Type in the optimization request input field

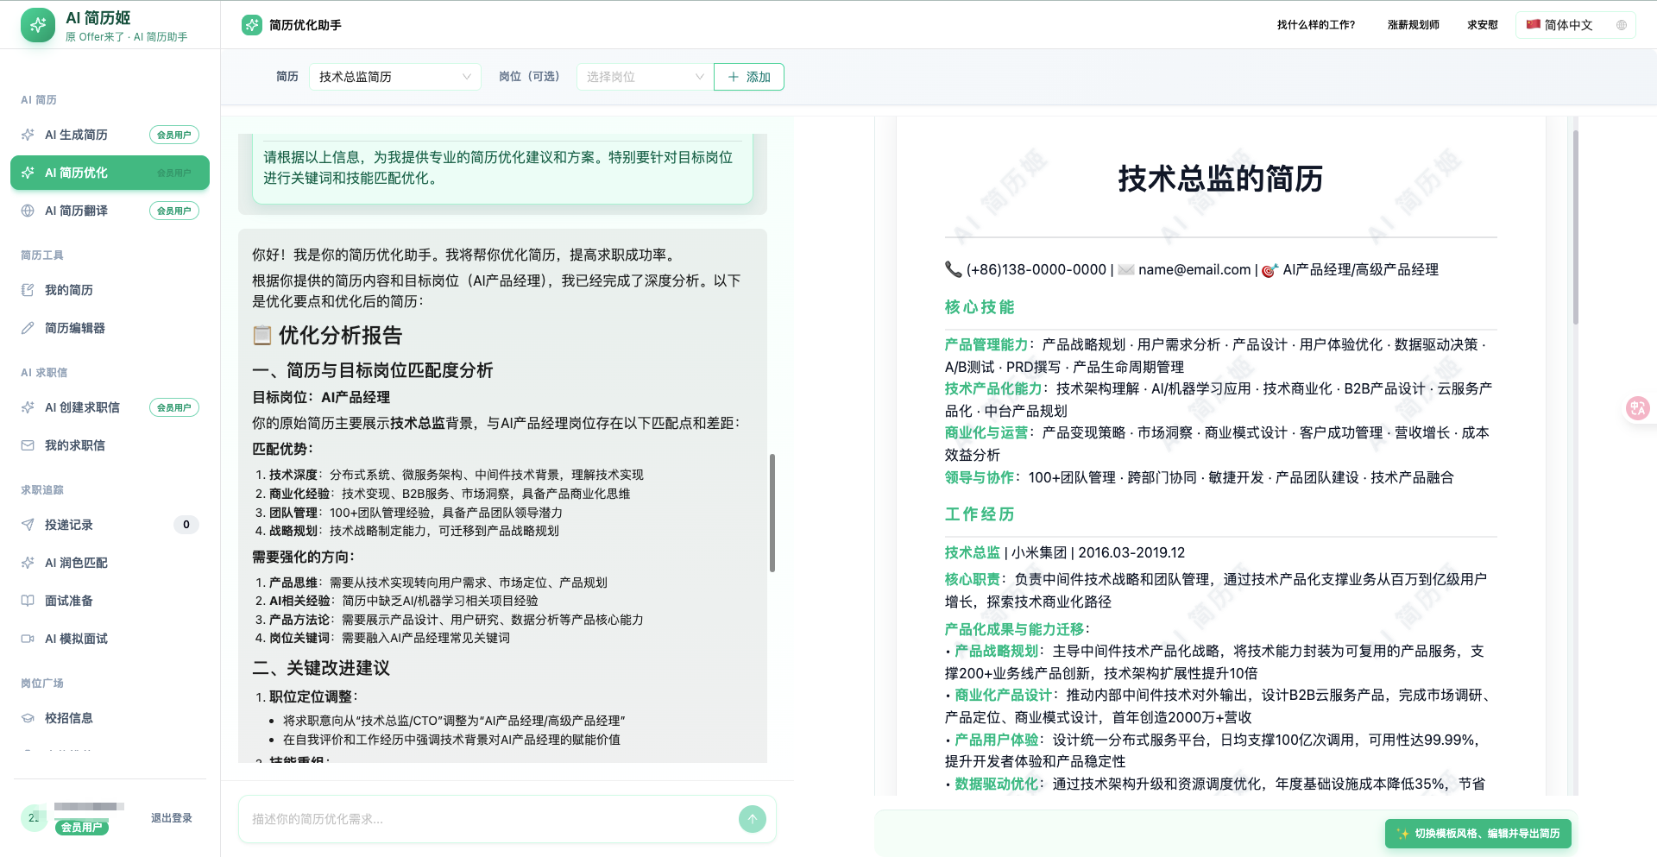point(483,819)
